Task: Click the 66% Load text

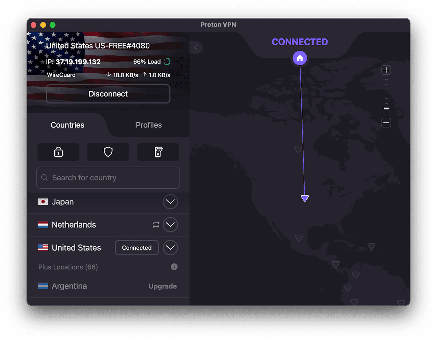Action: (147, 62)
